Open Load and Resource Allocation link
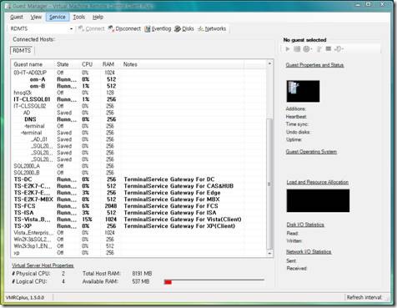 pyautogui.click(x=318, y=182)
